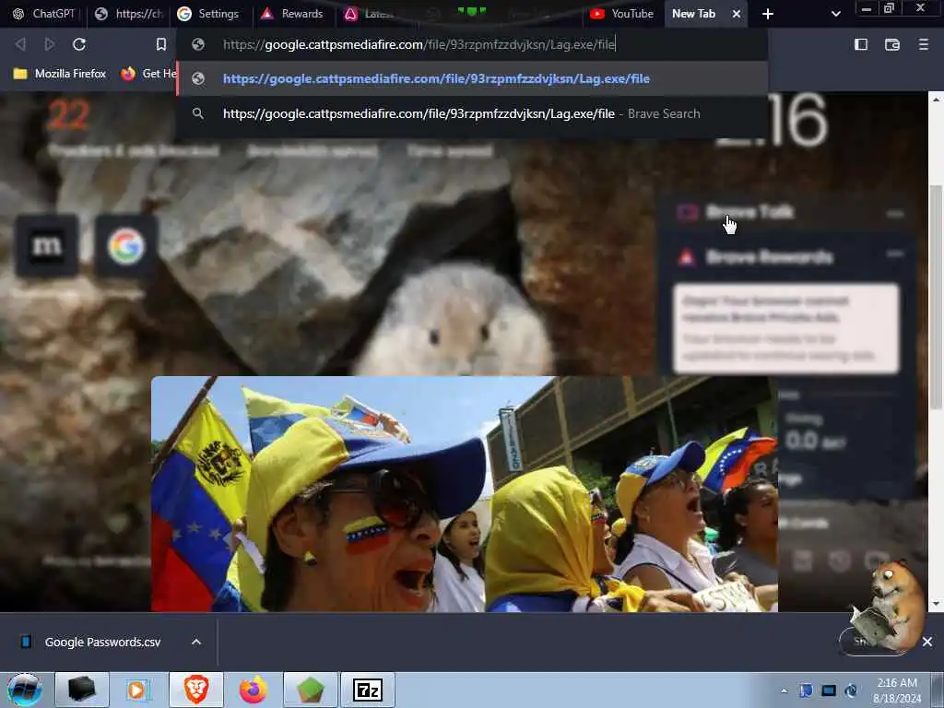The width and height of the screenshot is (944, 708).
Task: Go back with the back arrow
Action: pos(20,44)
